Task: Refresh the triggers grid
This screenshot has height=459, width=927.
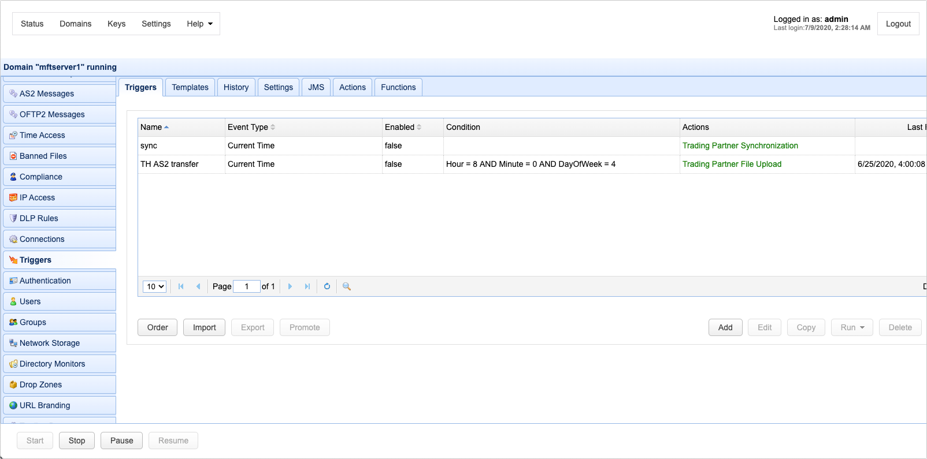Action: 327,286
